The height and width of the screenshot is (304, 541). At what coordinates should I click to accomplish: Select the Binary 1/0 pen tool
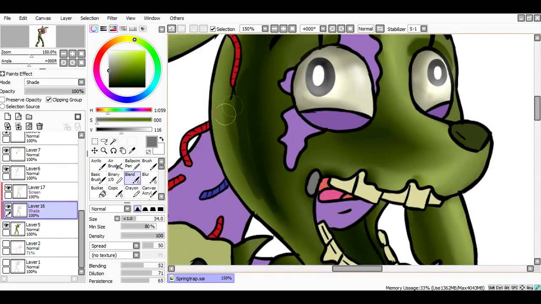coord(115,177)
